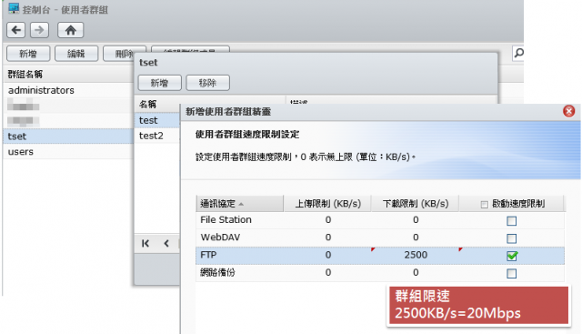Select the WebDAV protocol row label
This screenshot has height=334, width=582.
(x=220, y=238)
